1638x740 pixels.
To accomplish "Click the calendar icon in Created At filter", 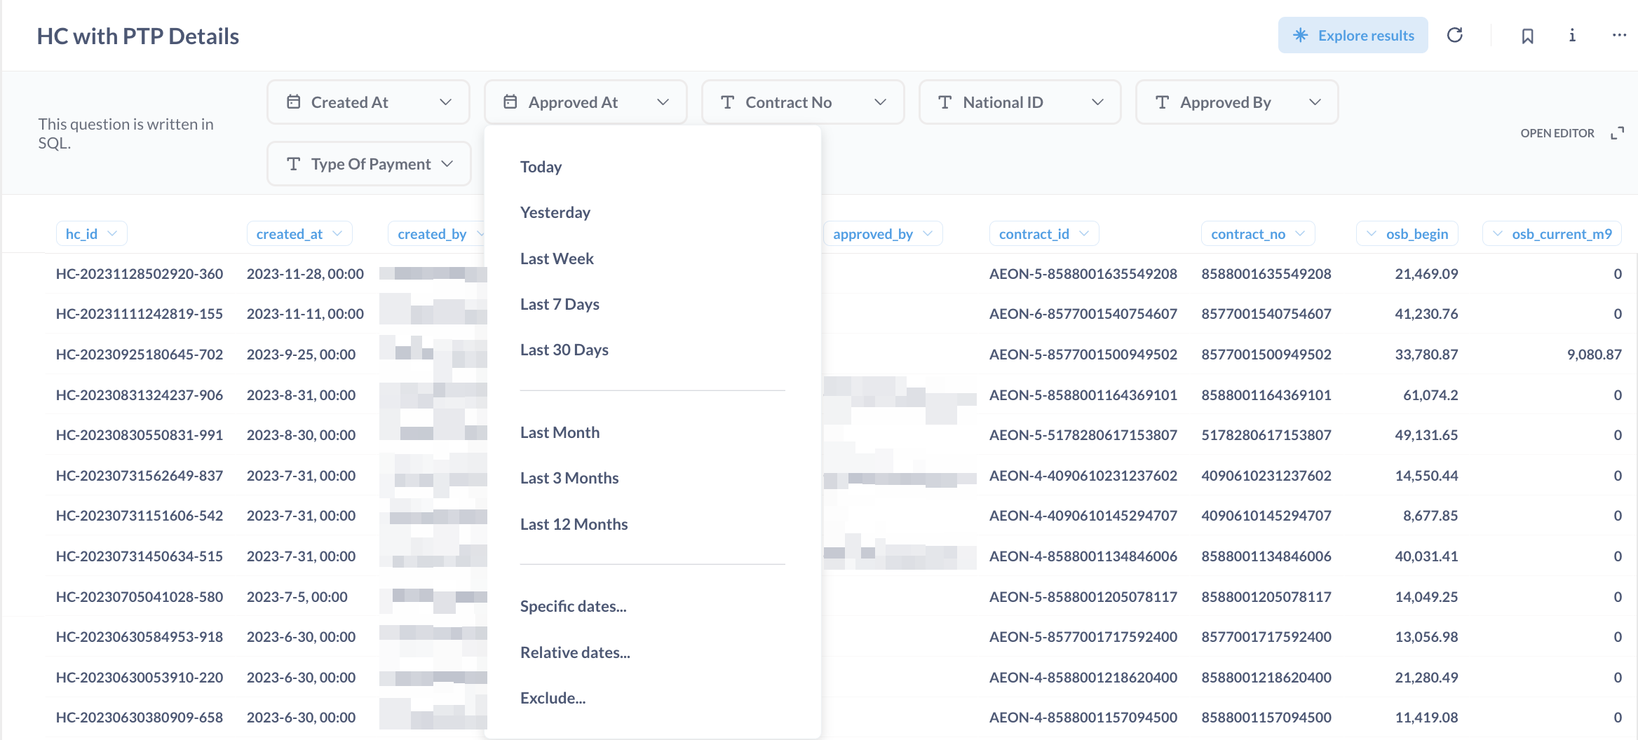I will [x=294, y=102].
